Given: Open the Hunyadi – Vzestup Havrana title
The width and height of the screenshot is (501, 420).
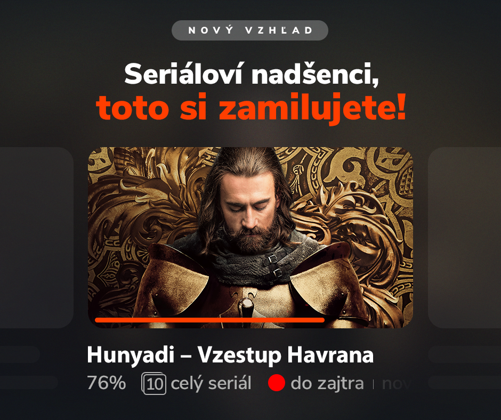Looking at the screenshot, I should 230,355.
